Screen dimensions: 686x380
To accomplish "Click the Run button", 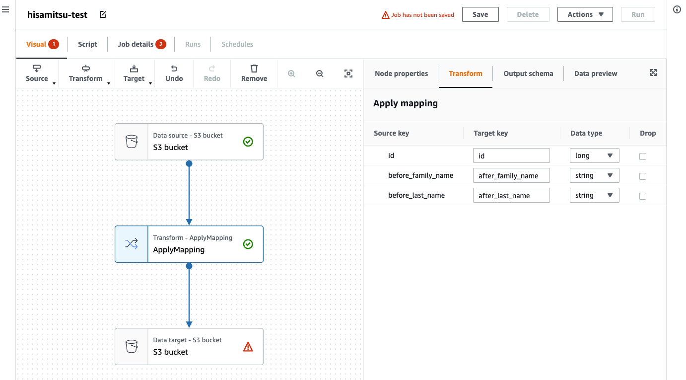I will pyautogui.click(x=638, y=14).
